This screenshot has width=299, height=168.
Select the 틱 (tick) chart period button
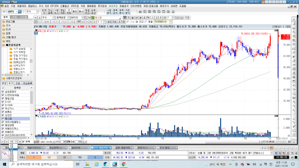pos(148,18)
